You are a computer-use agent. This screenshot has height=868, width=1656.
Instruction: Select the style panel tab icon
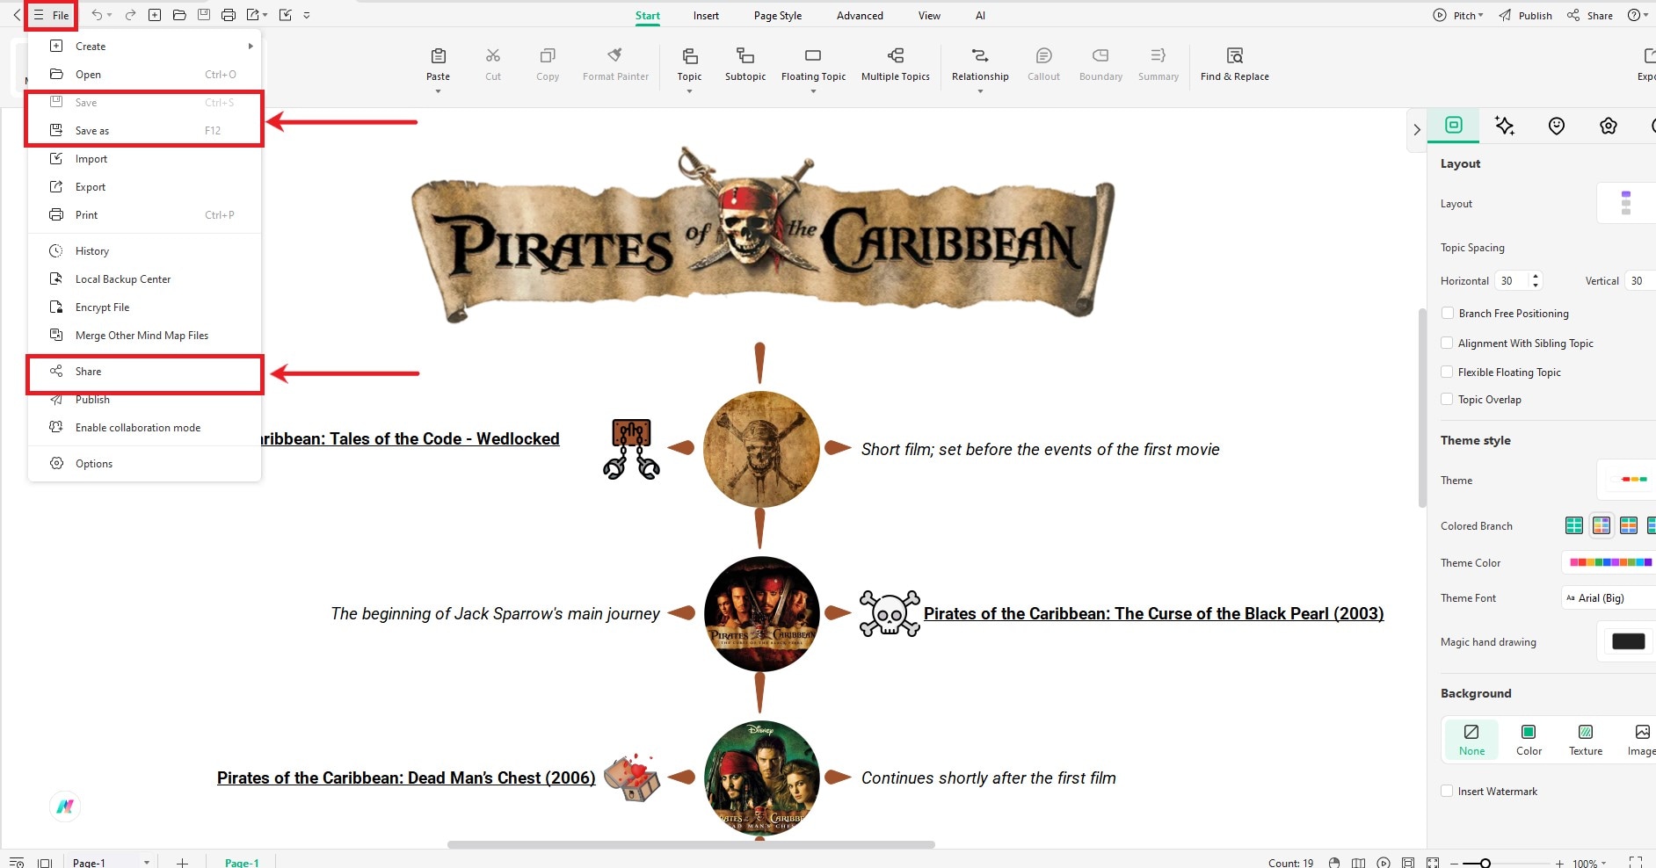(x=1454, y=125)
